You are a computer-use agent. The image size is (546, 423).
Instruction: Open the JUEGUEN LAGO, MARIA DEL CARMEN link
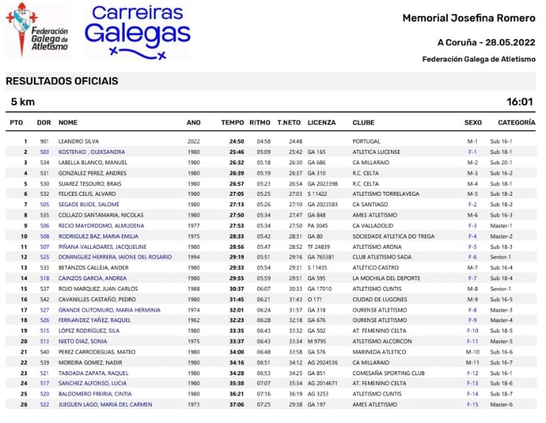105,405
